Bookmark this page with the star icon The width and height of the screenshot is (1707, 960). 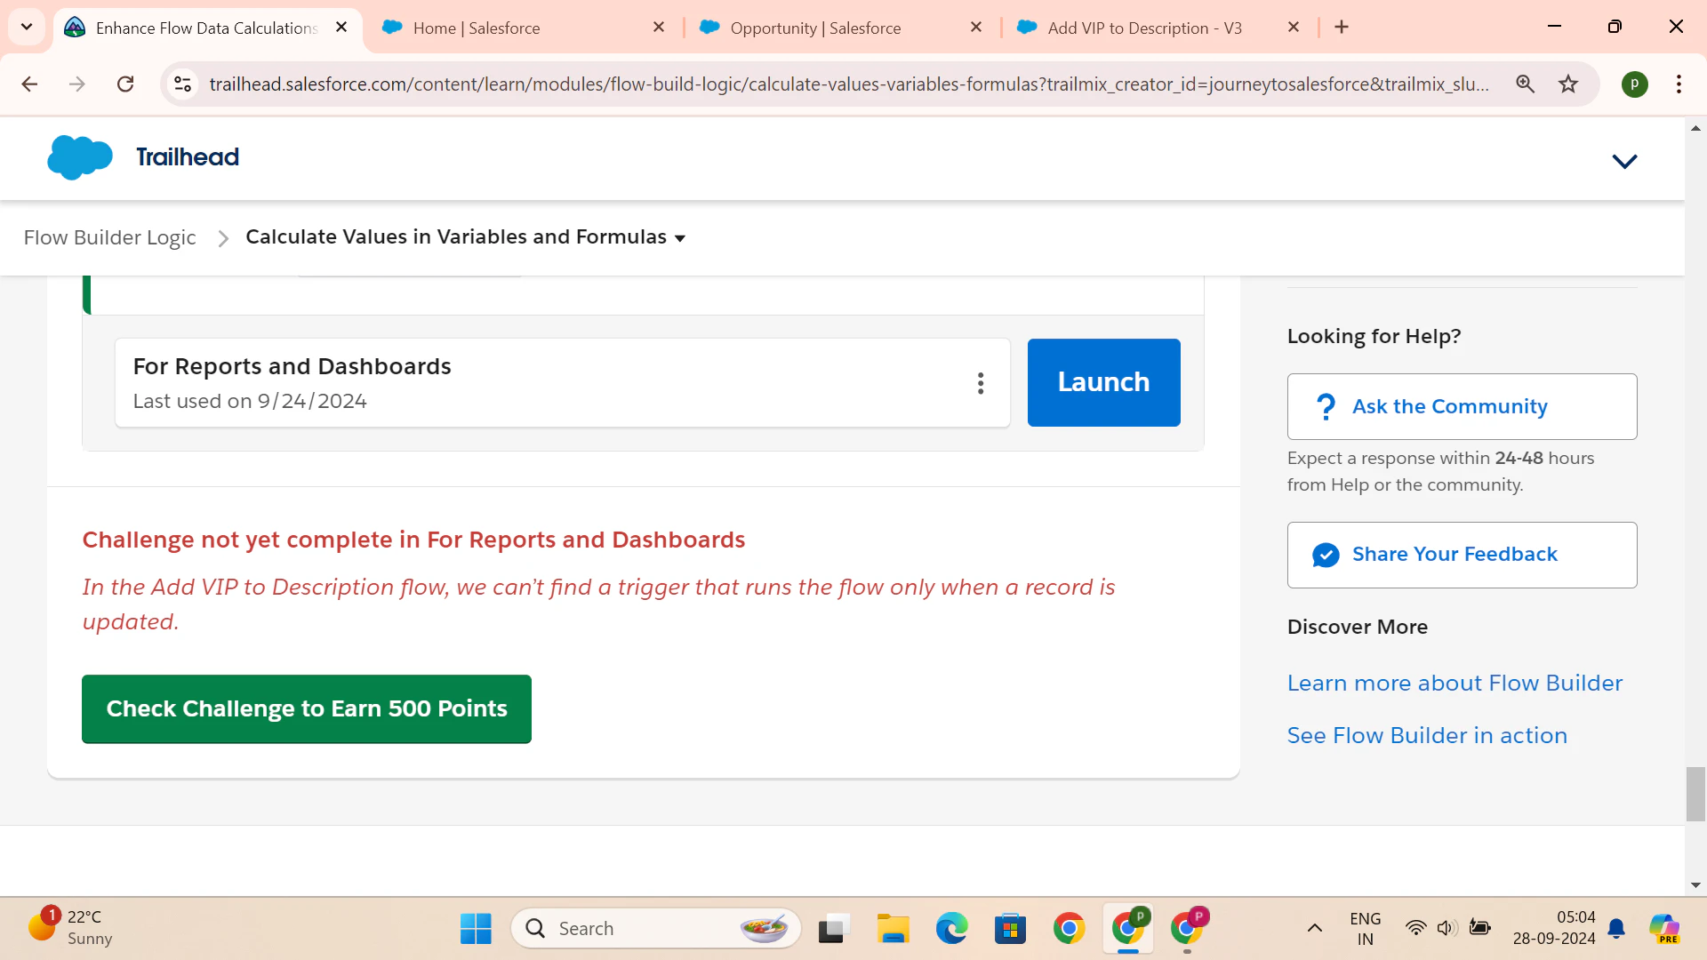[1568, 84]
